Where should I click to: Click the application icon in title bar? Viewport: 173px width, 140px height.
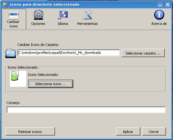coord(5,4)
